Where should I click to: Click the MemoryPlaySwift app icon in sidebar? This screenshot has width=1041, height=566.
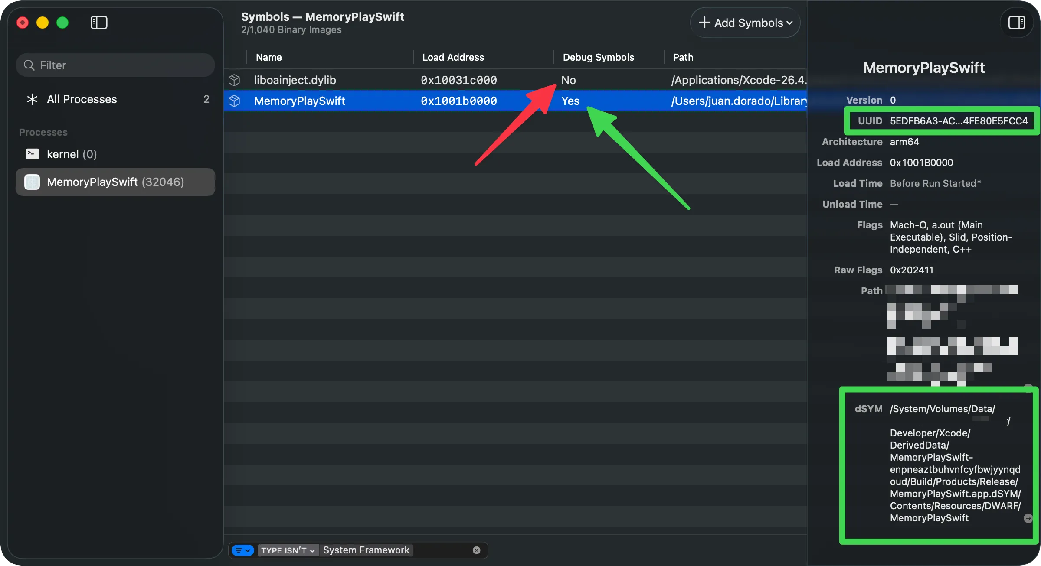32,182
